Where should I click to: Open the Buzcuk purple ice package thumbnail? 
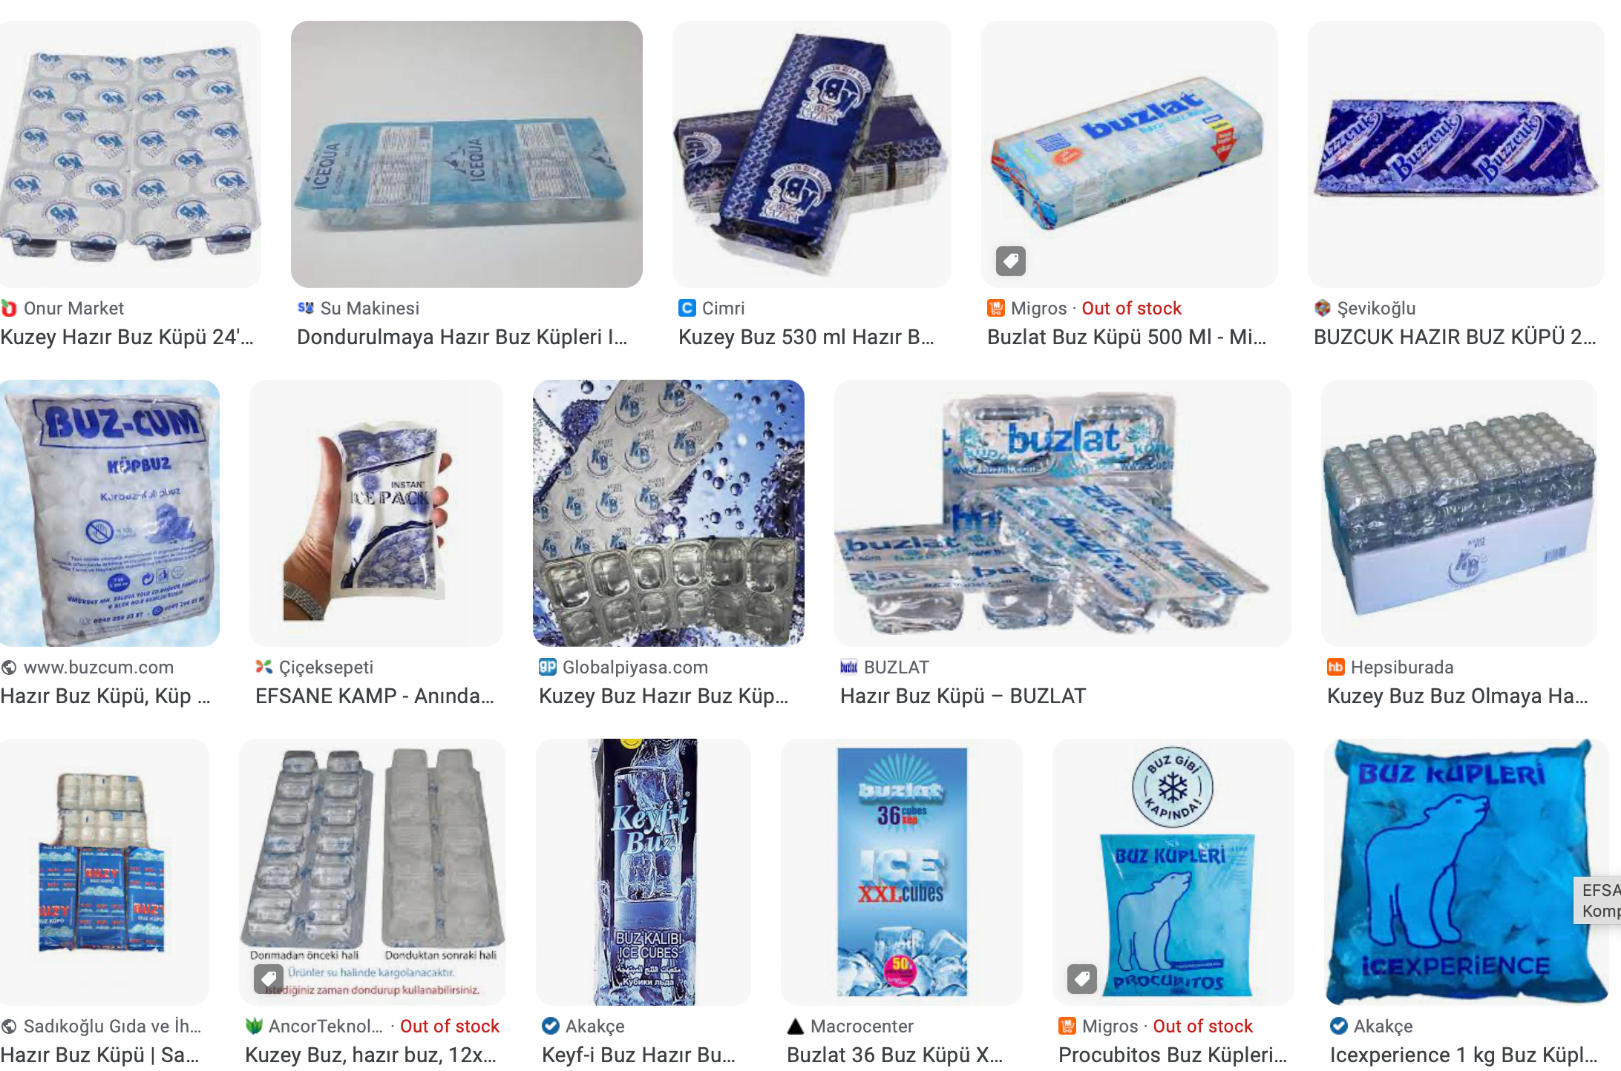[1456, 154]
